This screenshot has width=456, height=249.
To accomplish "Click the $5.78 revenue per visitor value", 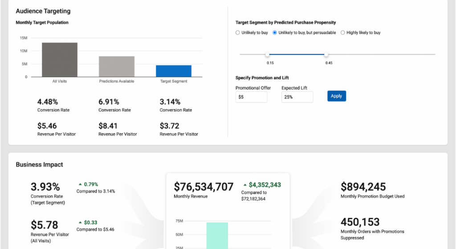I will pos(45,225).
